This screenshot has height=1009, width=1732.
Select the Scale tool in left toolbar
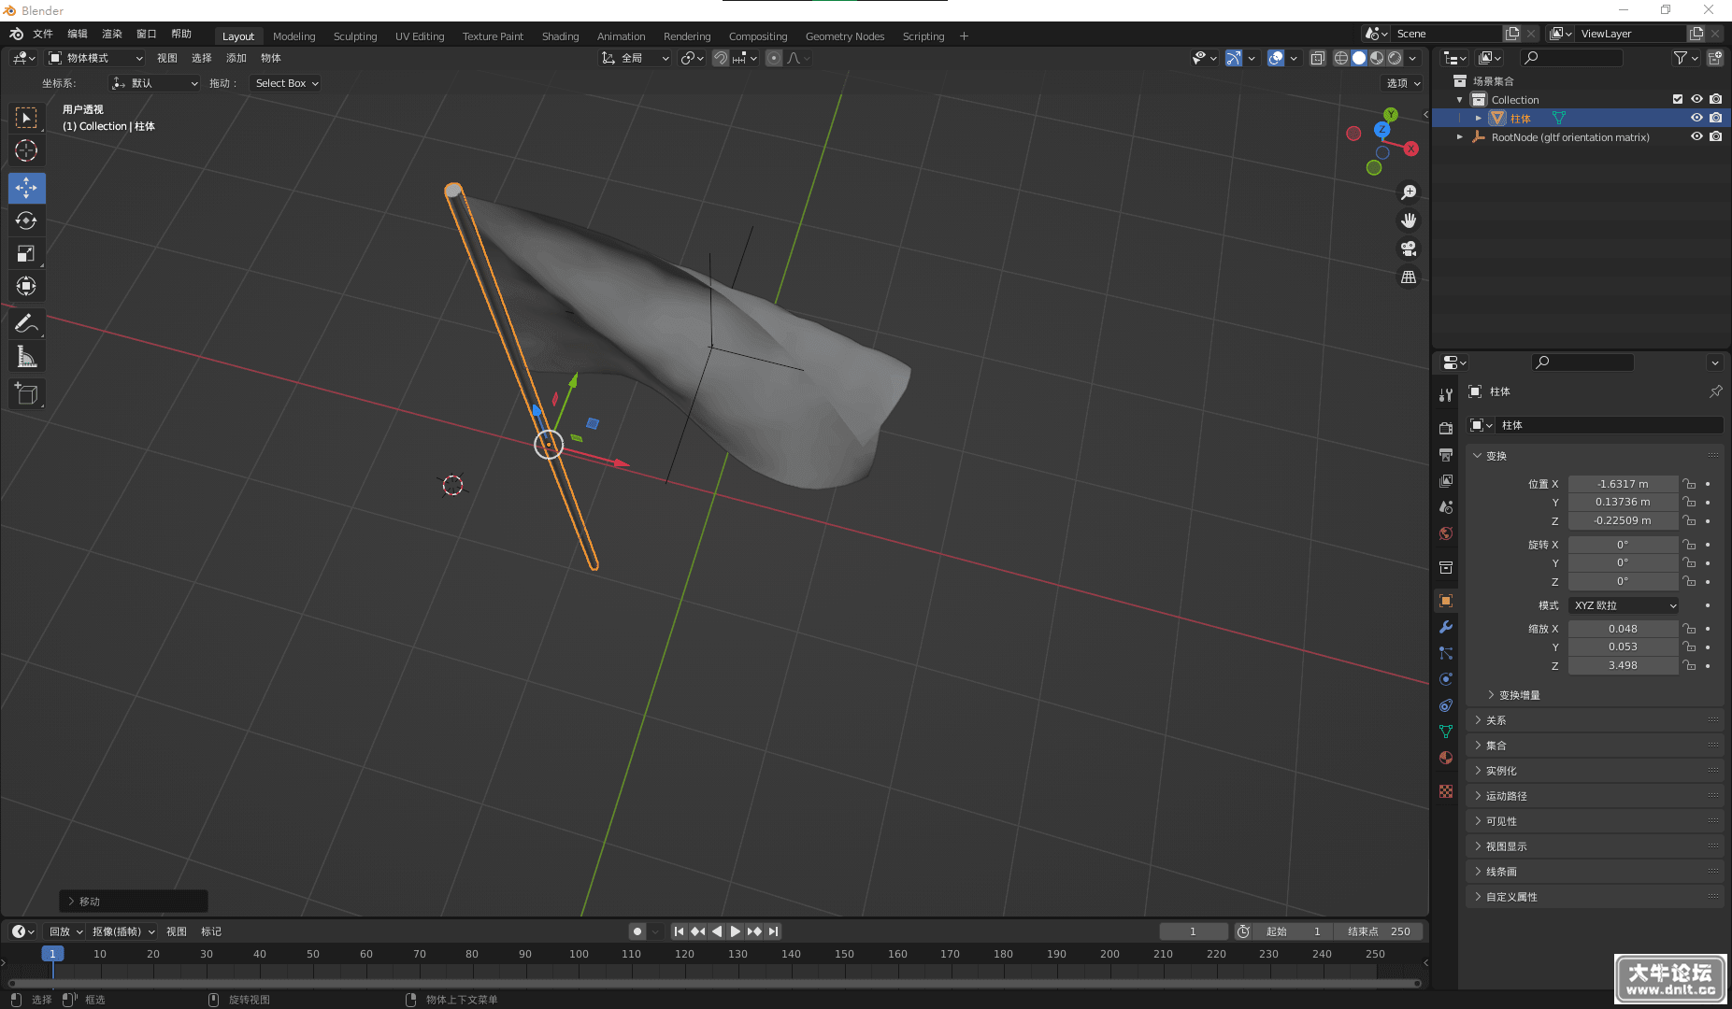tap(26, 253)
